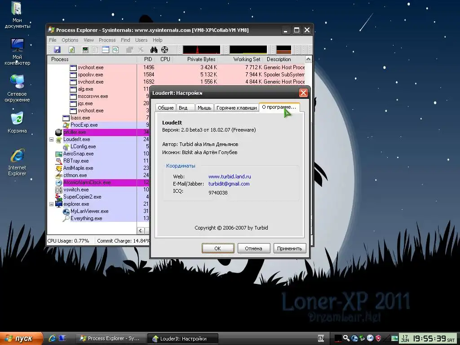Toggle the lower pane toolbar icon
The width and height of the screenshot is (460, 345).
(x=105, y=49)
